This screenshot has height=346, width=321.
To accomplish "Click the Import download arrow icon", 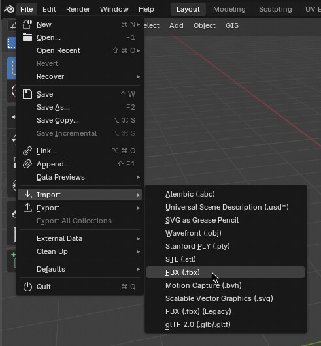I will 27,195.
